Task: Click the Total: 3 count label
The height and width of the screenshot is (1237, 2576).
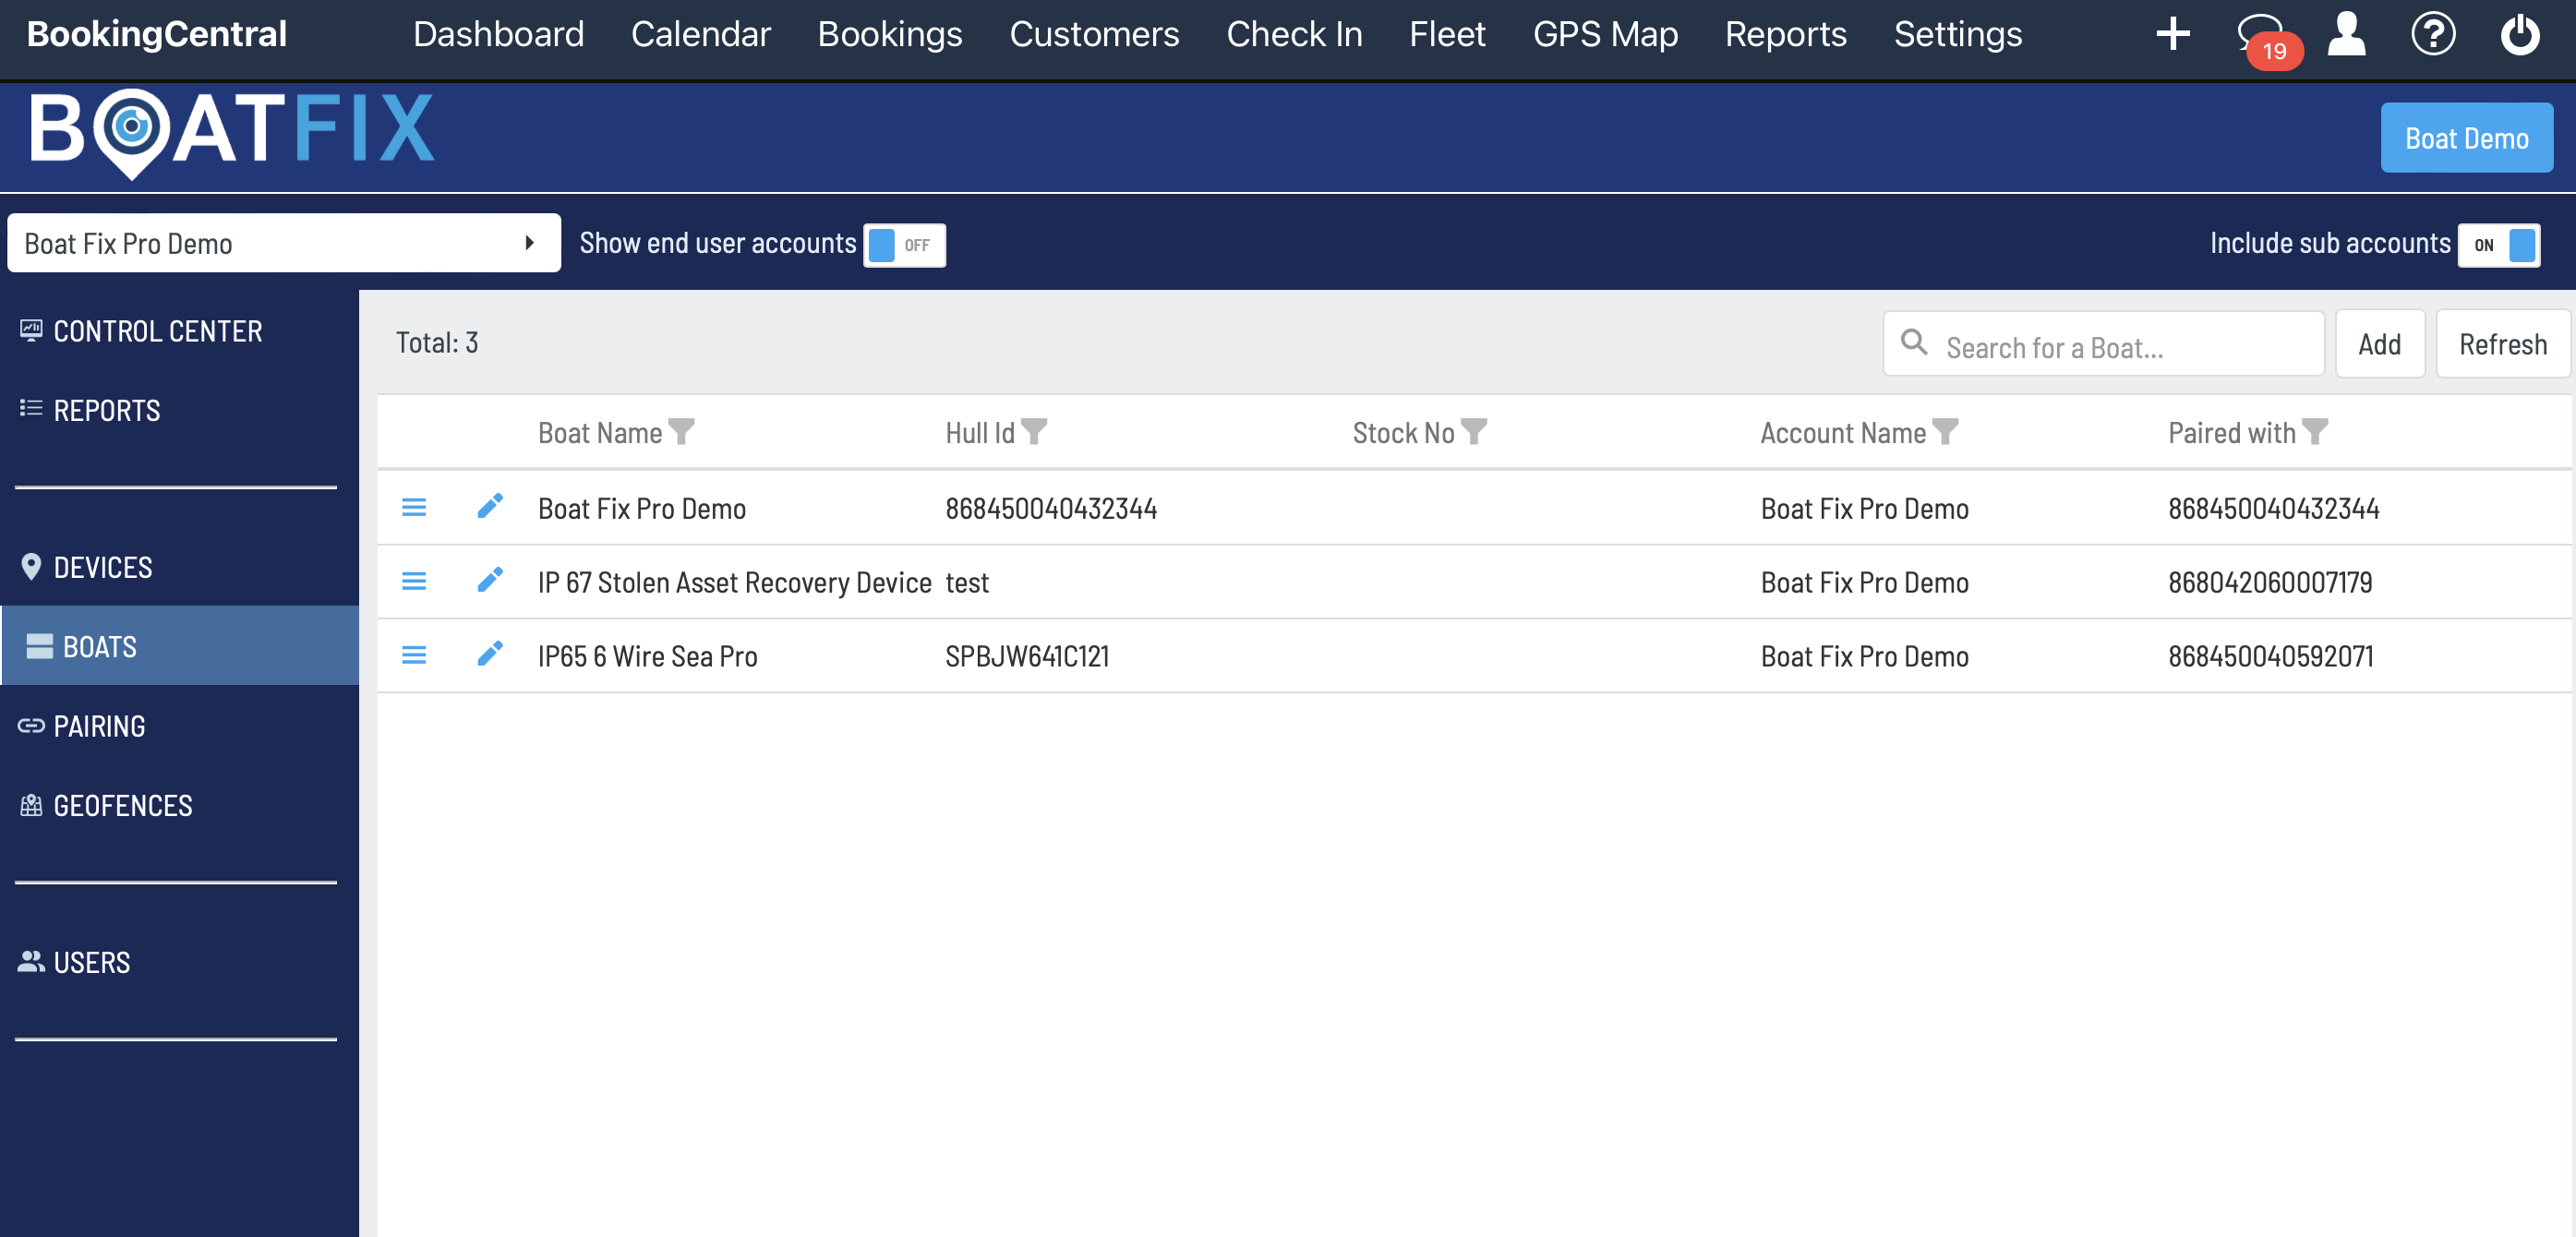Action: (437, 343)
